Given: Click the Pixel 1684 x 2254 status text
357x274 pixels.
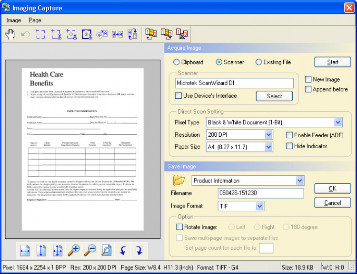Looking at the screenshot, I should tap(34, 267).
